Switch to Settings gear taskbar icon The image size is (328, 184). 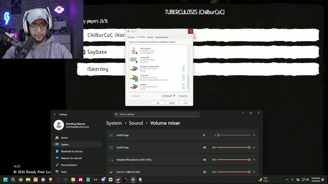coord(133,180)
